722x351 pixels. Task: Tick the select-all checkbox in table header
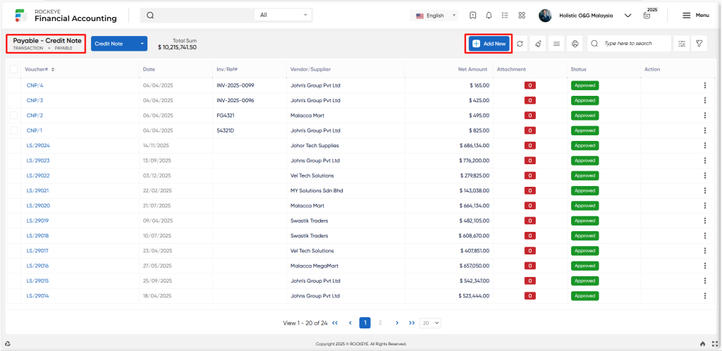point(14,70)
